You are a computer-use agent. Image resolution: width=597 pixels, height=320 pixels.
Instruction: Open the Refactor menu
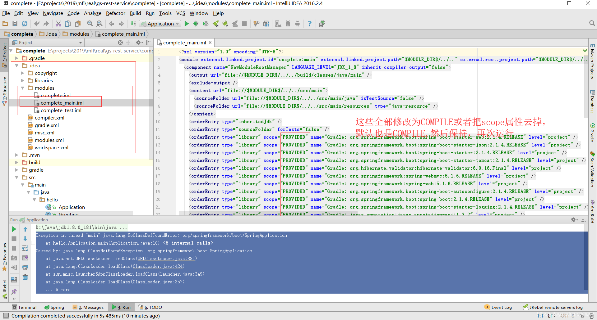point(115,13)
